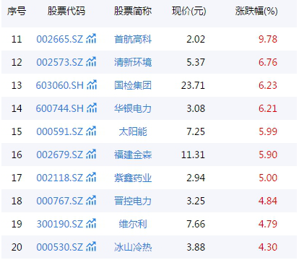The height and width of the screenshot is (260, 299).
Task: Open chart icon beside 002573.SZ
Action: pyautogui.click(x=91, y=61)
